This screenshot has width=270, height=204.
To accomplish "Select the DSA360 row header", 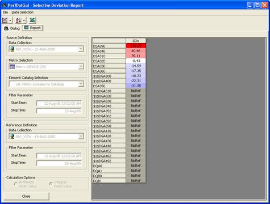I will pyautogui.click(x=109, y=71).
